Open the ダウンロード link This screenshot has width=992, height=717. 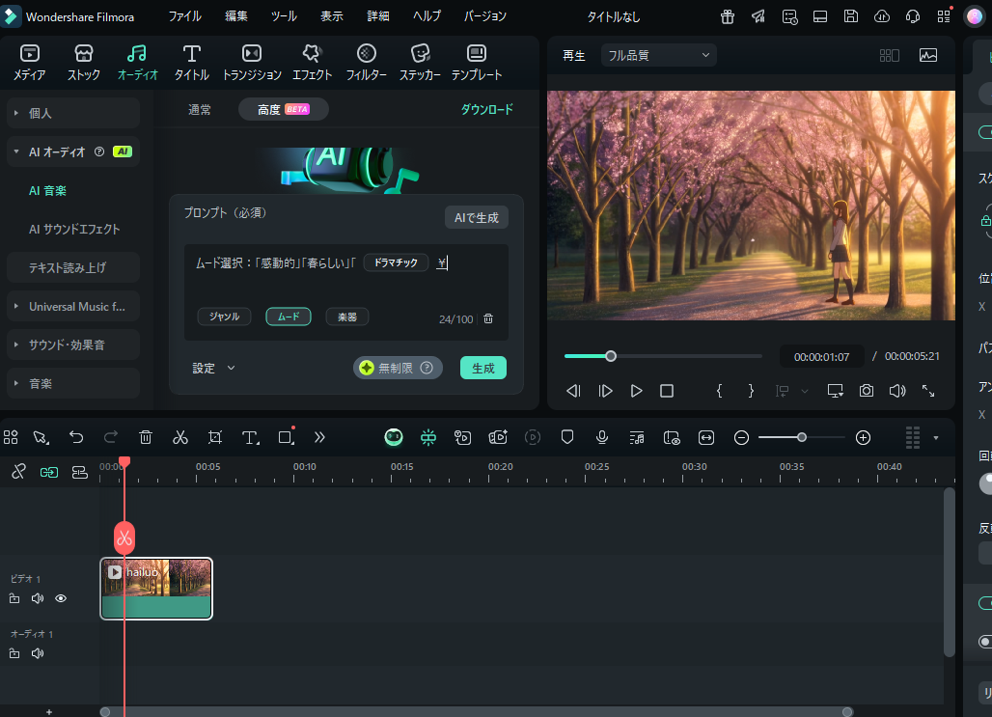[x=486, y=109]
